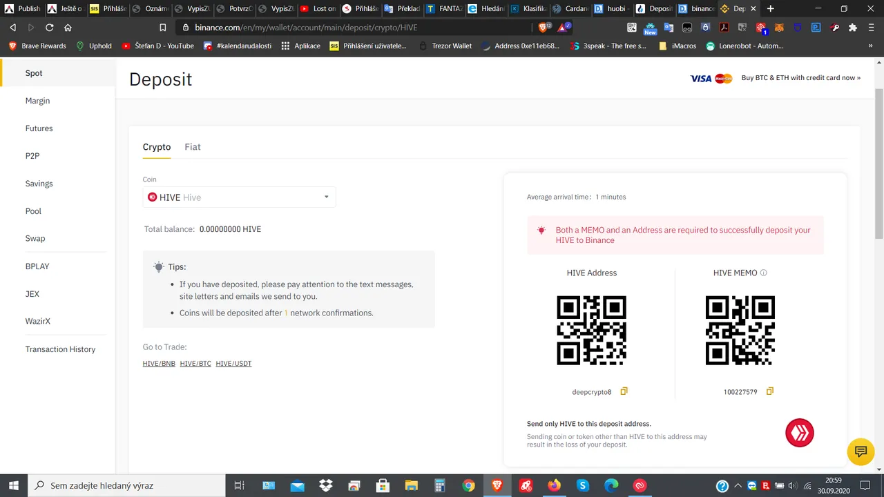This screenshot has width=884, height=497.
Task: Open the Adobe Acrobat PDF extension
Action: (724, 28)
